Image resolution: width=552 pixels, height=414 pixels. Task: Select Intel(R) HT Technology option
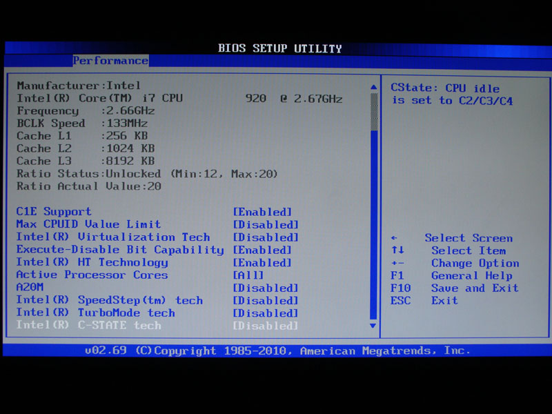(92, 262)
